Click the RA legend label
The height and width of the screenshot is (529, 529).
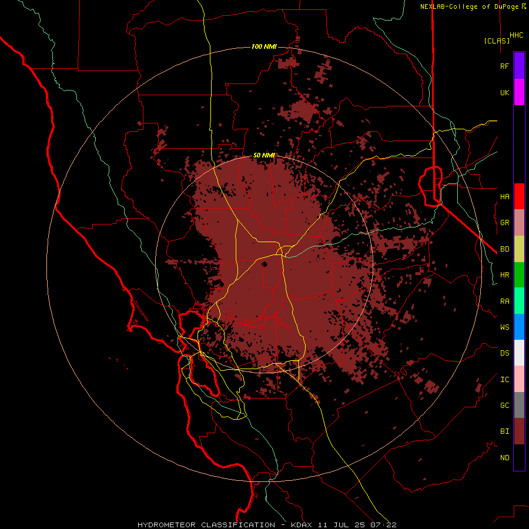click(x=504, y=302)
